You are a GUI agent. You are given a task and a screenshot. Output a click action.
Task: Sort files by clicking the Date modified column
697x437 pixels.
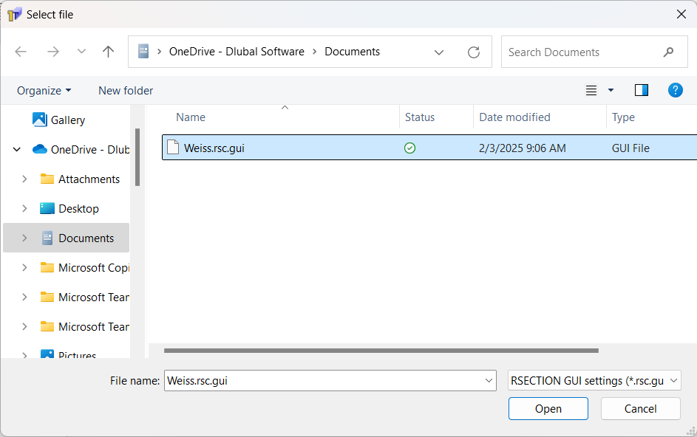click(x=514, y=117)
